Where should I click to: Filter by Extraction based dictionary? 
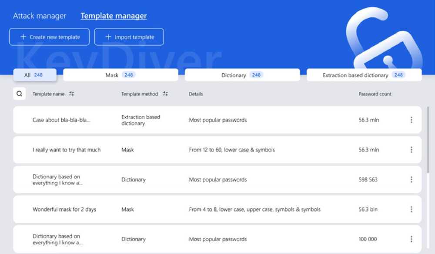[364, 75]
